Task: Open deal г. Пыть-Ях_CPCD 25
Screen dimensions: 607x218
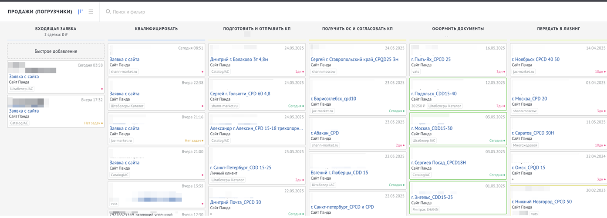Action: pyautogui.click(x=431, y=59)
